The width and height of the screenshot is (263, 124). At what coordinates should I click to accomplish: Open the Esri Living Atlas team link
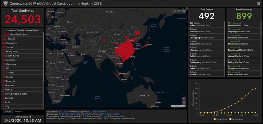coord(96,111)
